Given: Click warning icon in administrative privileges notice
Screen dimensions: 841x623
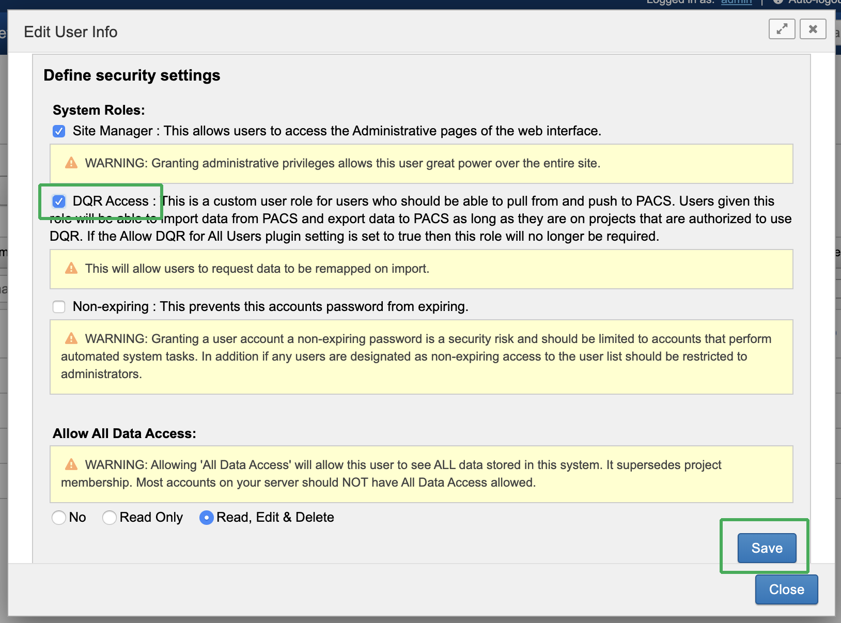Looking at the screenshot, I should coord(71,163).
